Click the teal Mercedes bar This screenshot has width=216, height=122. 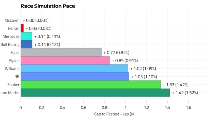click(x=26, y=36)
